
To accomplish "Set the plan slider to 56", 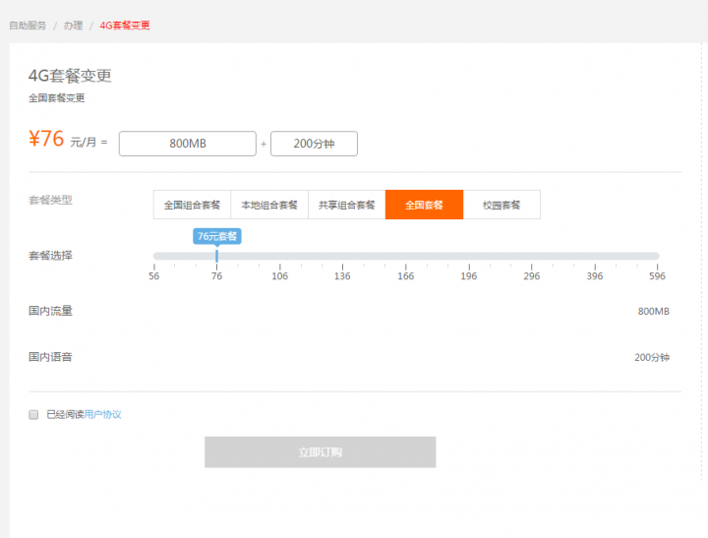I will pyautogui.click(x=154, y=257).
